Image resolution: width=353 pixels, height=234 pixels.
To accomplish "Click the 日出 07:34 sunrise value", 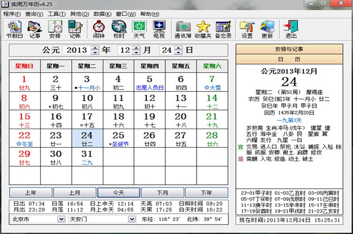I will pyautogui.click(x=29, y=204).
